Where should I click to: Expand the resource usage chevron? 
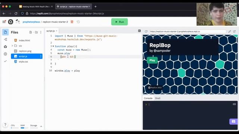pos(41,126)
